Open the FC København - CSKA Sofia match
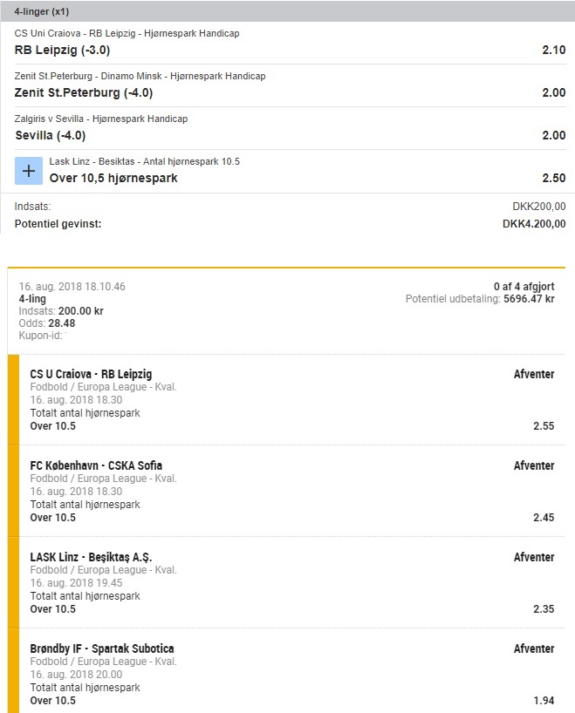Viewport: 575px width, 713px height. coord(96,465)
